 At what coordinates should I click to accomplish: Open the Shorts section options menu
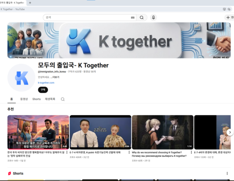[227, 173]
